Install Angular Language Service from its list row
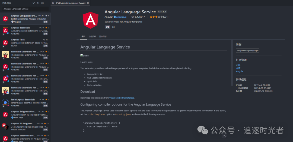Screen dimensions: 293x142 click(x=46, y=22)
